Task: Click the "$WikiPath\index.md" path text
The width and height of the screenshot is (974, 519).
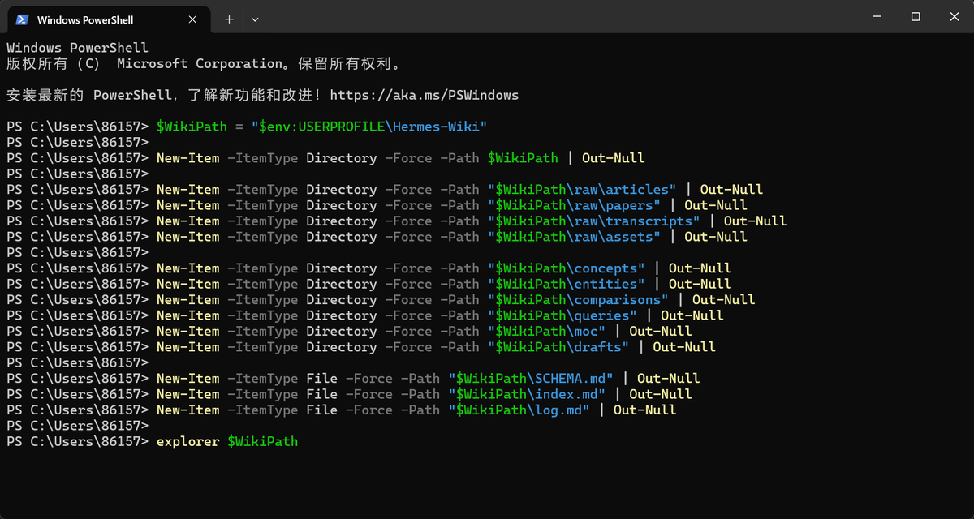Action: click(x=527, y=394)
